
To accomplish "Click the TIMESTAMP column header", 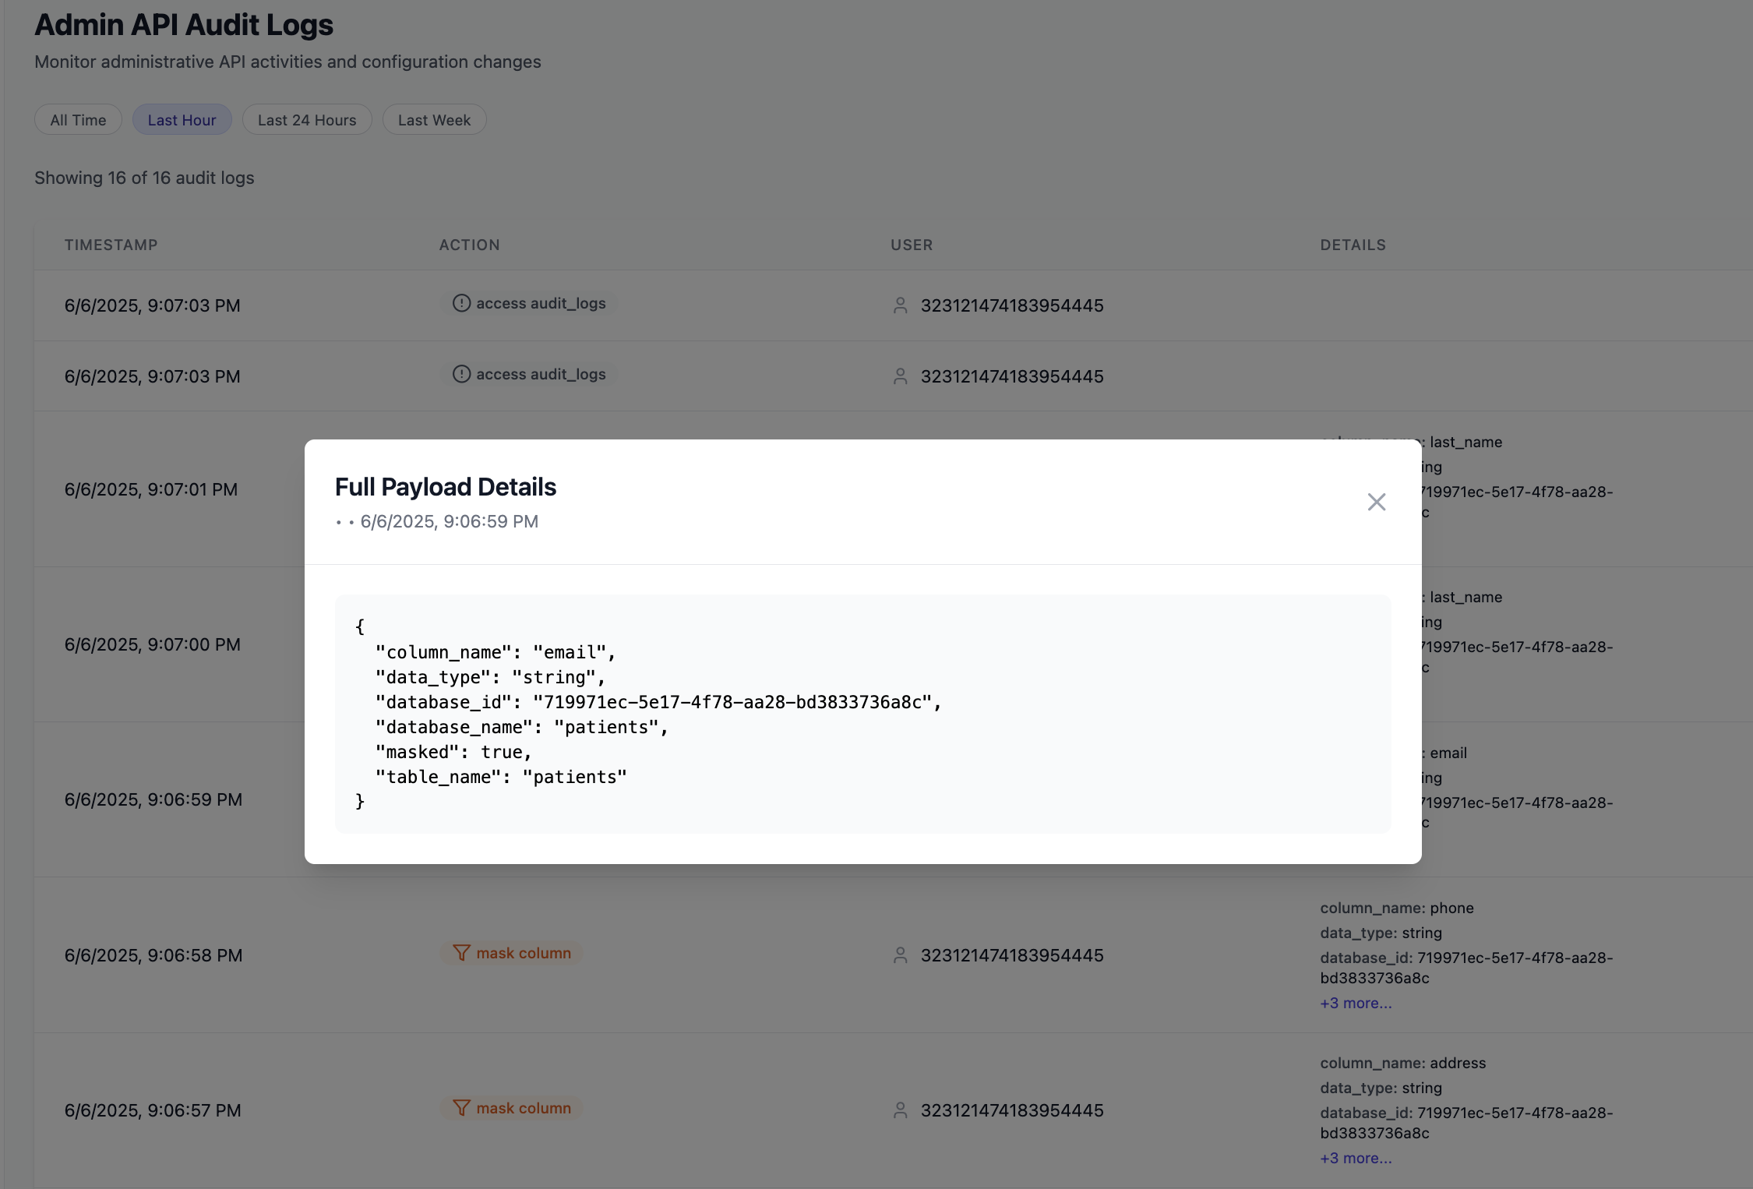I will point(111,245).
